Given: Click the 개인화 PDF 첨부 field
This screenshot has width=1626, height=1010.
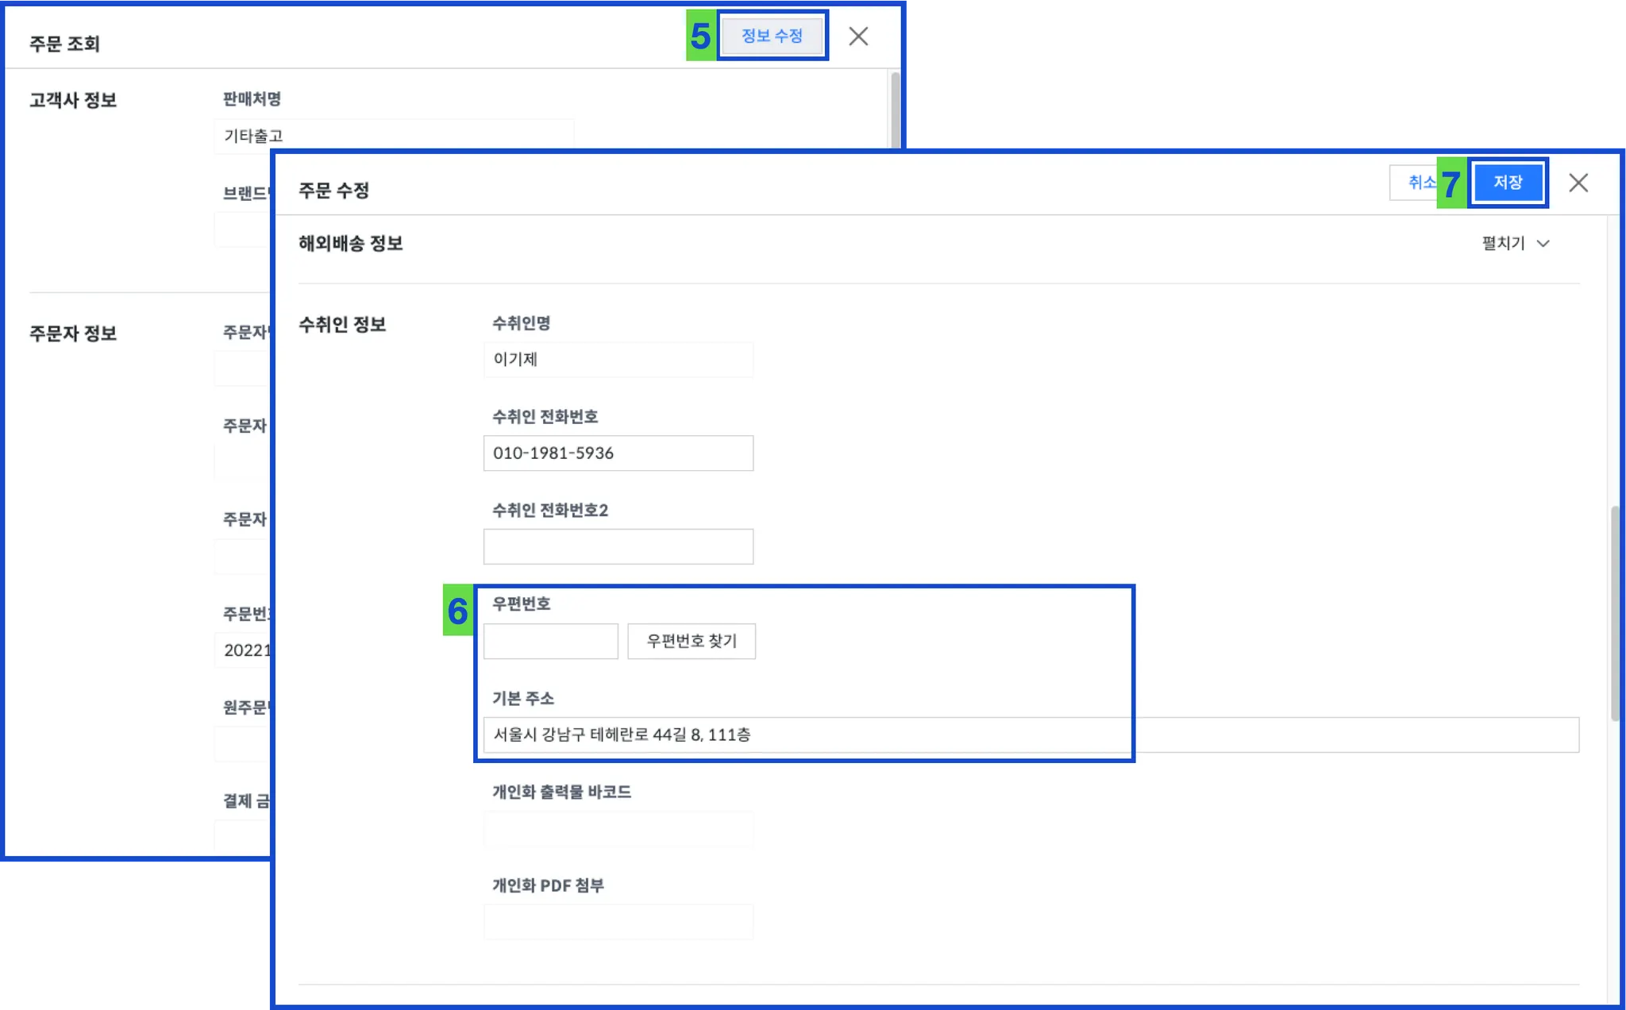Looking at the screenshot, I should (618, 923).
